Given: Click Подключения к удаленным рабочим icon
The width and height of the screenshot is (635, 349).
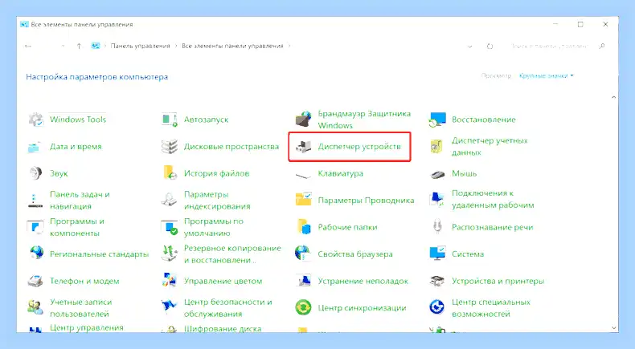Looking at the screenshot, I should pyautogui.click(x=437, y=201).
